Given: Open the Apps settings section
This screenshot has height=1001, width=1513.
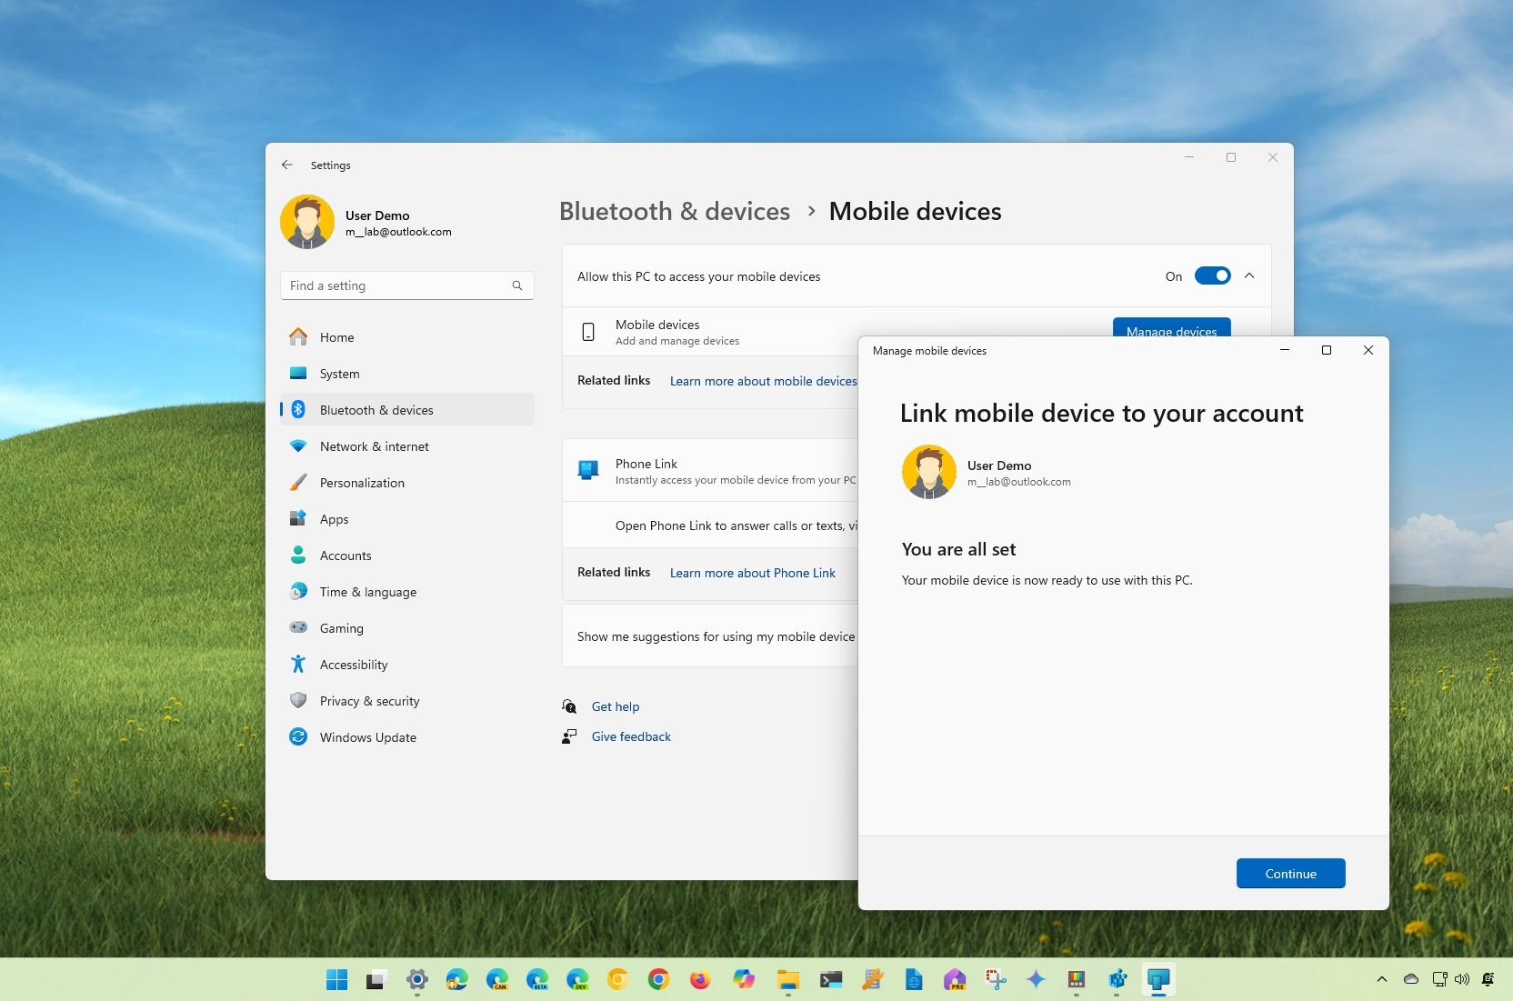Looking at the screenshot, I should pyautogui.click(x=334, y=519).
